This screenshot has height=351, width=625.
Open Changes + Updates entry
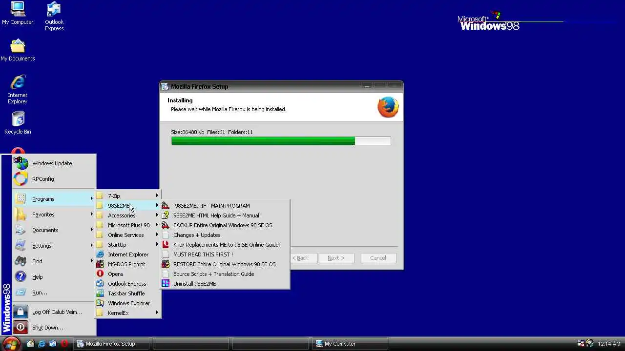(x=225, y=235)
